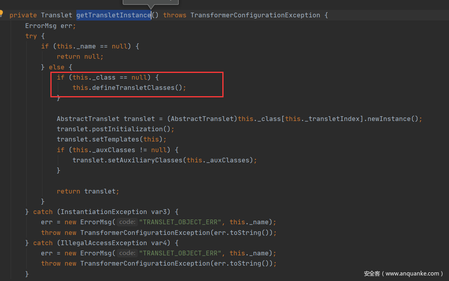Click the code: hint in InstantiationException catch block
Screen dimensions: 449x281
(x=127, y=222)
